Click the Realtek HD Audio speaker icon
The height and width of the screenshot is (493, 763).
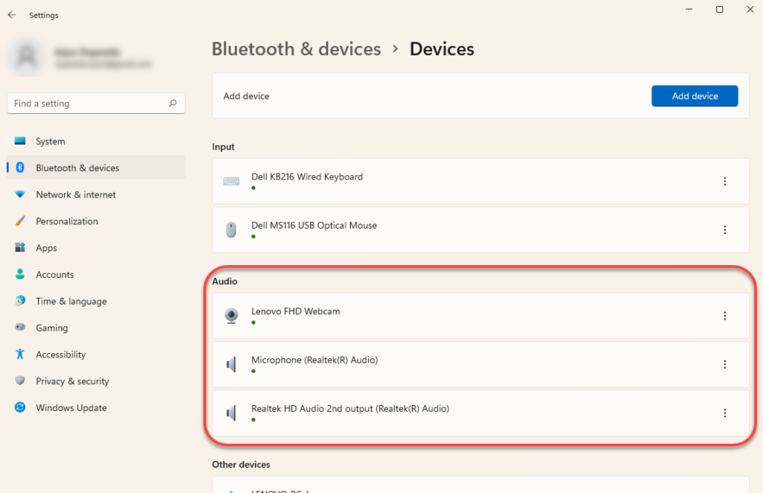point(231,413)
